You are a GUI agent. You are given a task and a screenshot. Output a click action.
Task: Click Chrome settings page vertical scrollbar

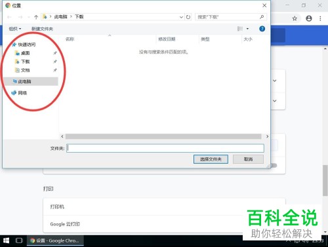coord(325,180)
